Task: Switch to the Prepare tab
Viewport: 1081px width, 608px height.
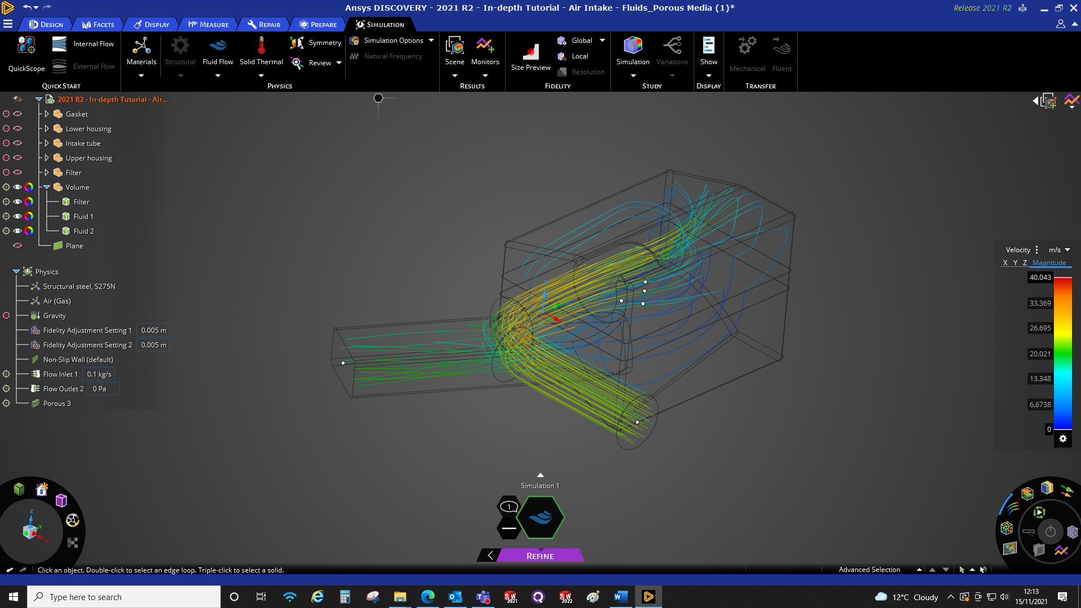Action: tap(318, 24)
